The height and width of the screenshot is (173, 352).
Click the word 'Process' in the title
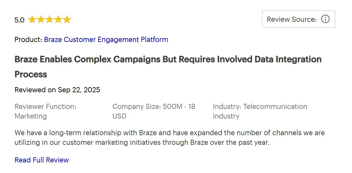(31, 74)
